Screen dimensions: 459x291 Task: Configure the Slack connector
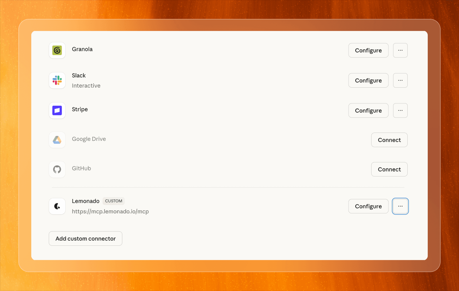coord(368,80)
